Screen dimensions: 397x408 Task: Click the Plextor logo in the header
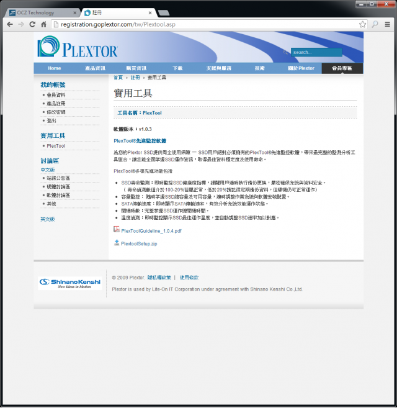click(78, 47)
